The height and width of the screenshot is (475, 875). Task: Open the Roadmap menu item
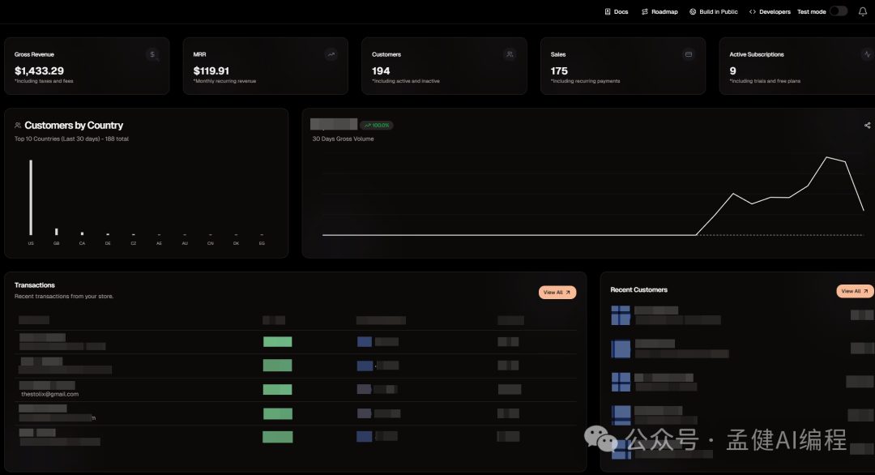point(659,12)
